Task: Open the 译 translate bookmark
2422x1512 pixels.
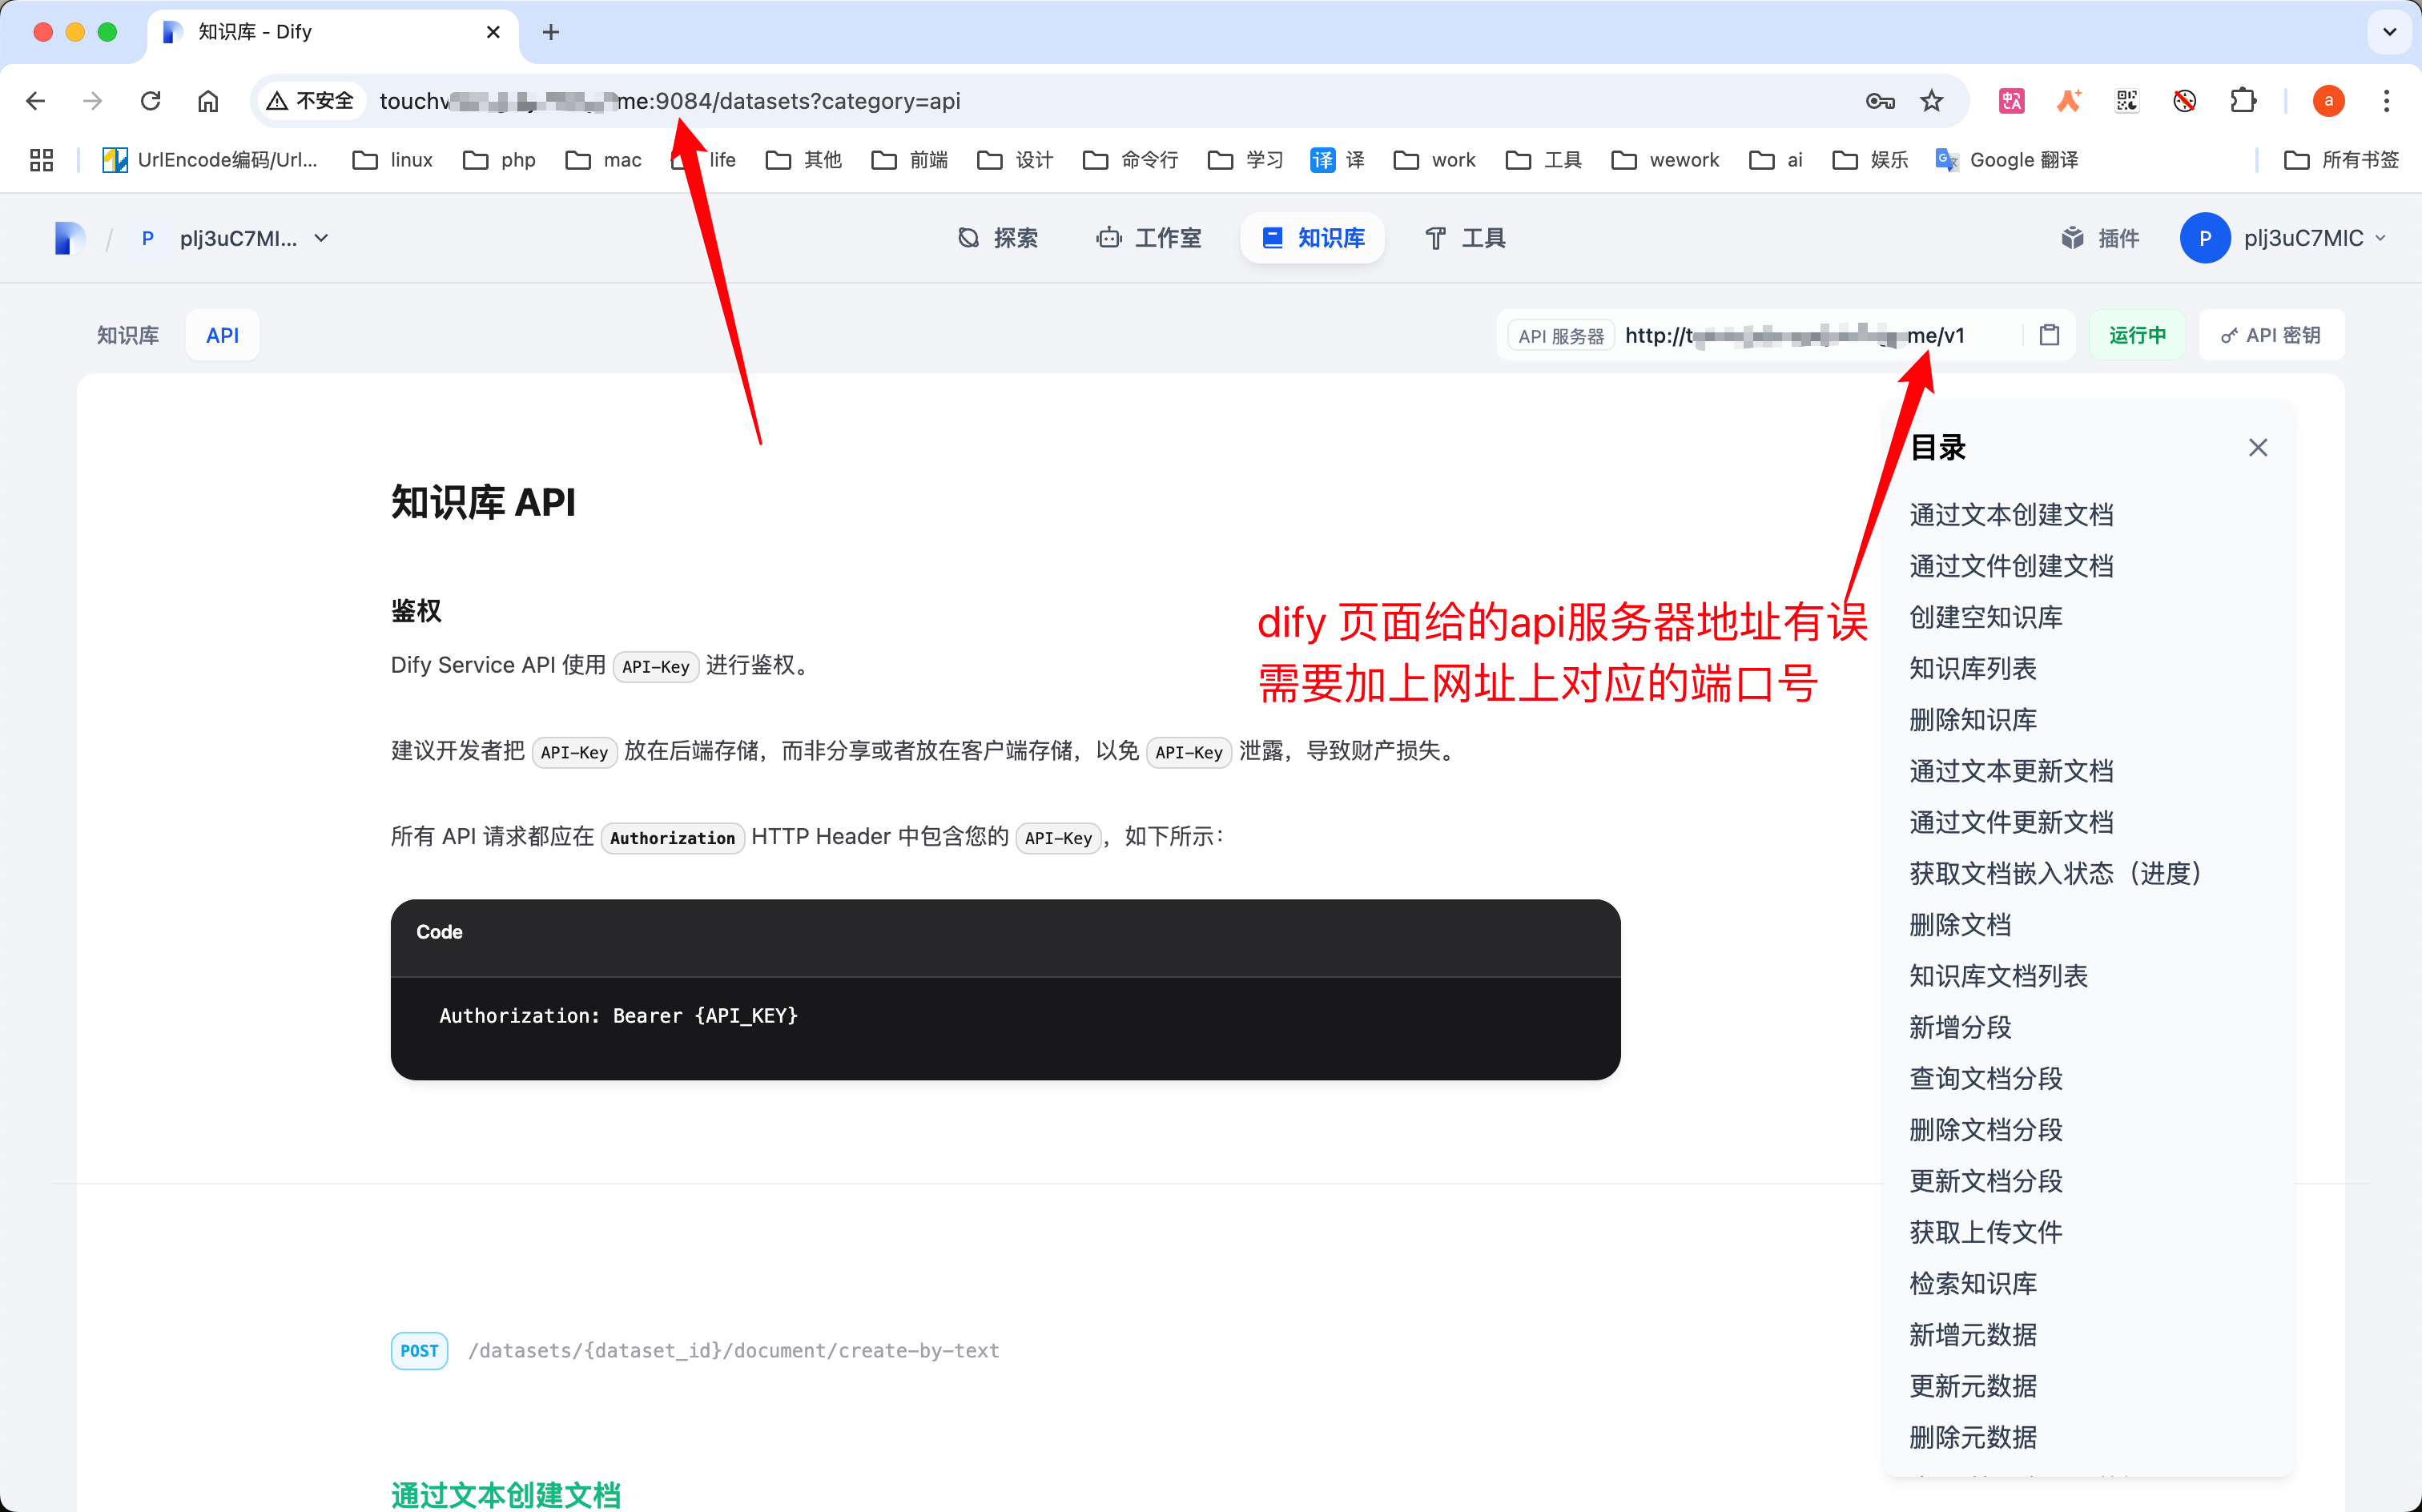Action: click(1337, 160)
